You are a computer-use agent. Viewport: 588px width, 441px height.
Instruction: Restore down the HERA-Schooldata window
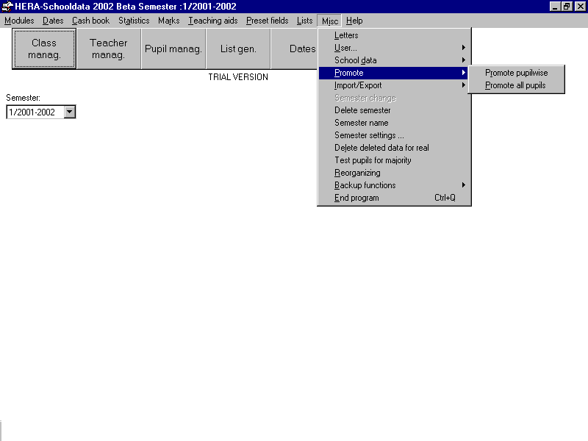click(566, 7)
